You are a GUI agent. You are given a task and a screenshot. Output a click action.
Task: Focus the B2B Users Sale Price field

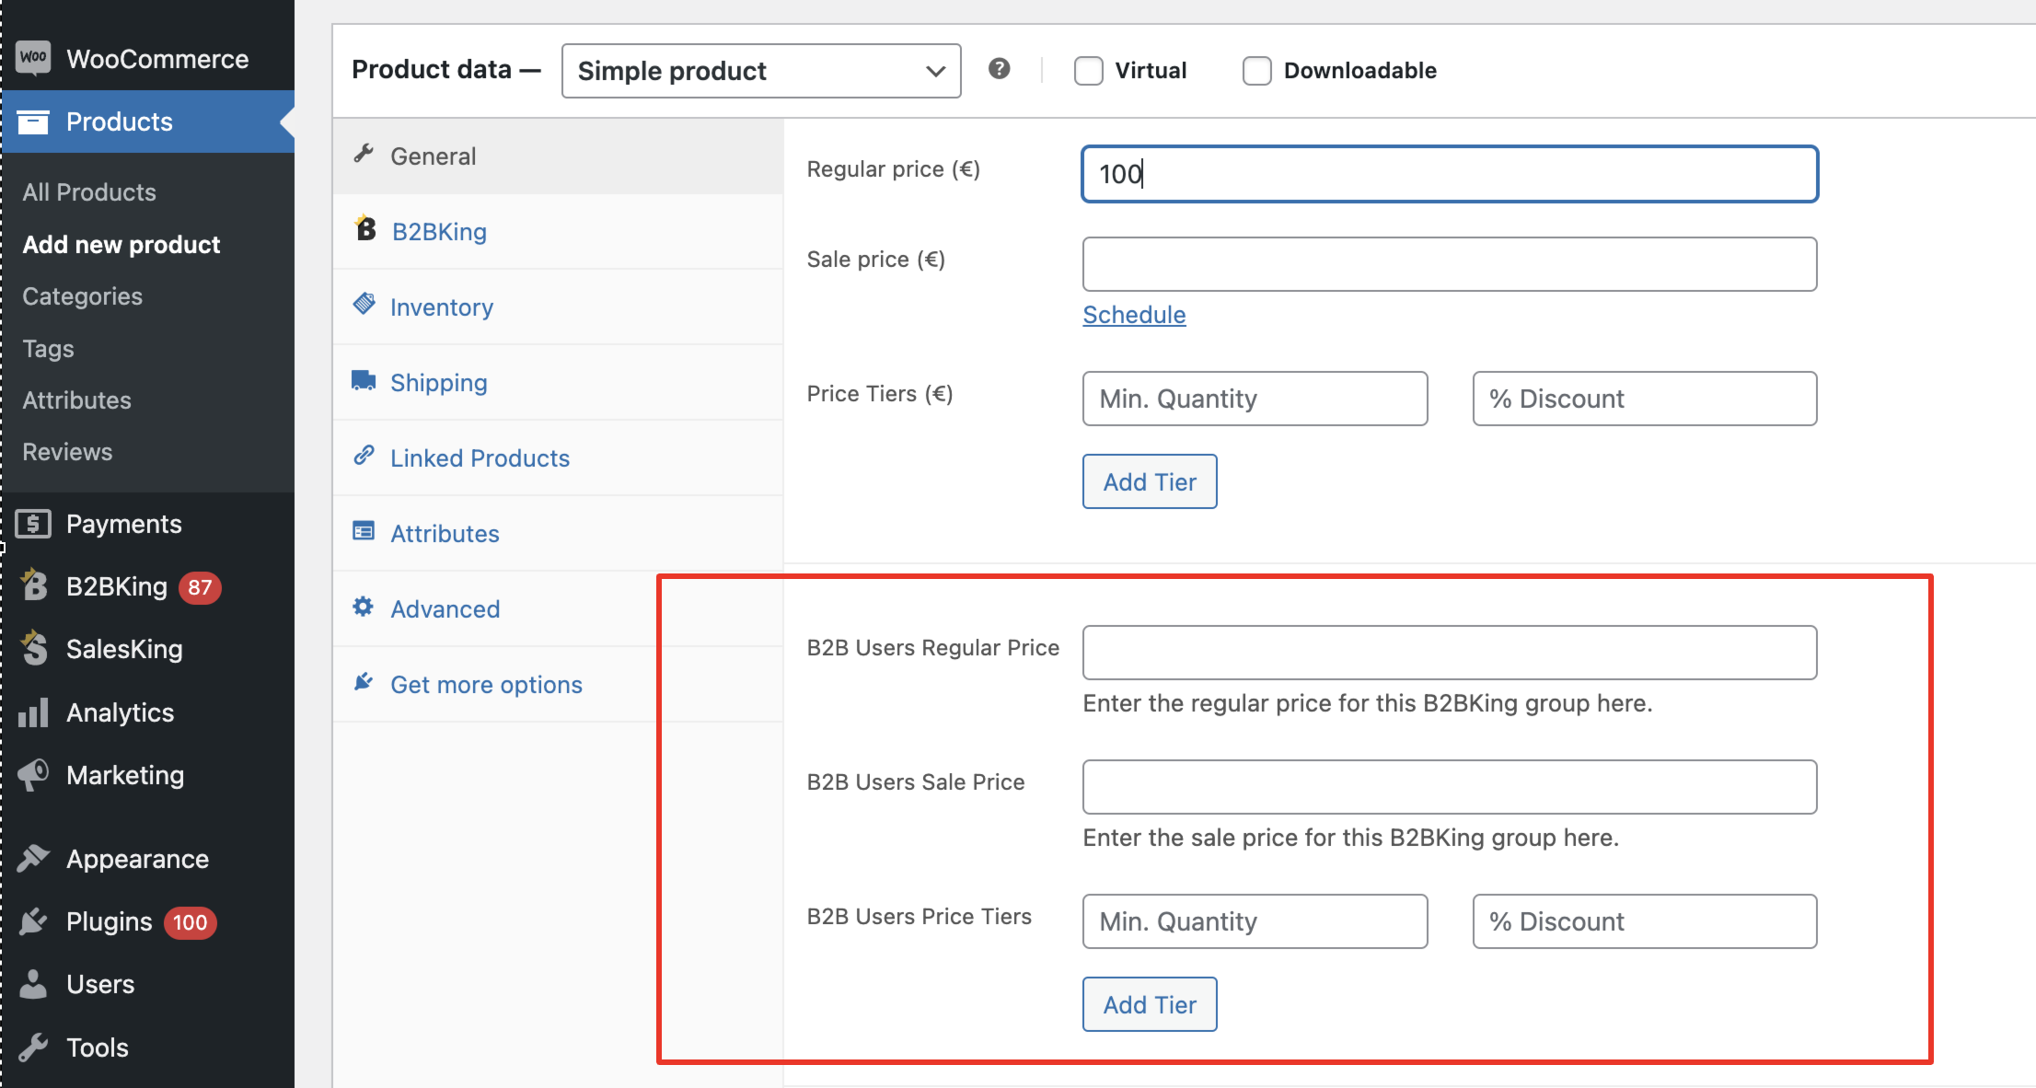1450,787
